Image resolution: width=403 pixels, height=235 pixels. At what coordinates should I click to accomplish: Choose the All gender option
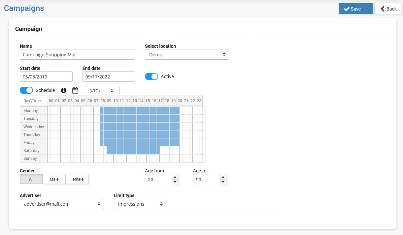(31, 179)
